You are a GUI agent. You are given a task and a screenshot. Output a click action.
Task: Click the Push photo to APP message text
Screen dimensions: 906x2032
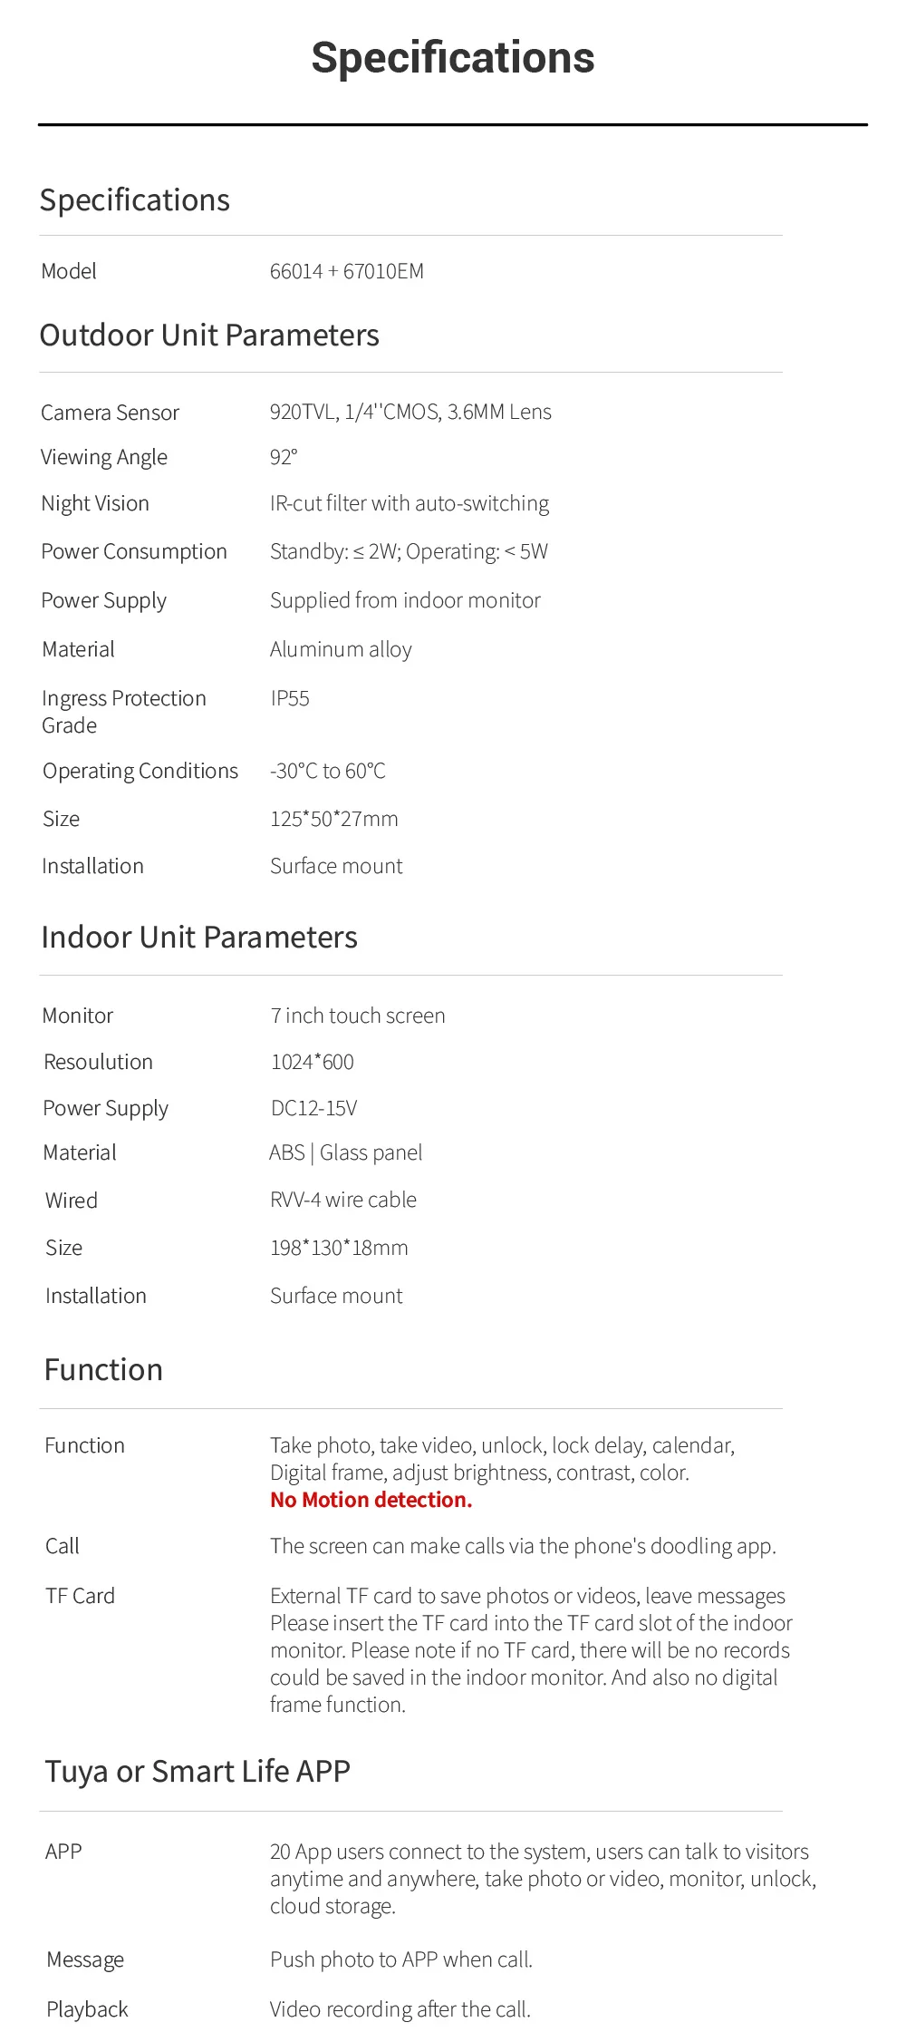pyautogui.click(x=401, y=1959)
